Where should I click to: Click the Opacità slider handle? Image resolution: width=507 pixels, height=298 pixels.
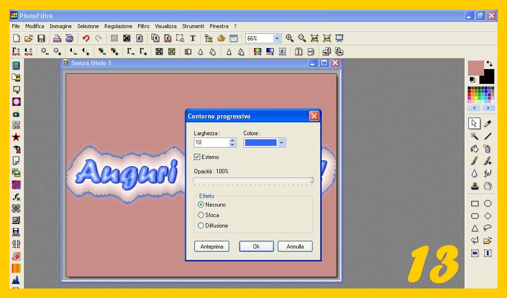(312, 180)
